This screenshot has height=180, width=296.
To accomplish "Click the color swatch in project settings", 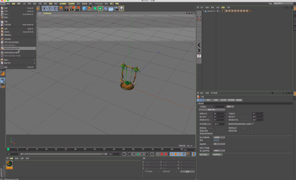I will pos(216,140).
